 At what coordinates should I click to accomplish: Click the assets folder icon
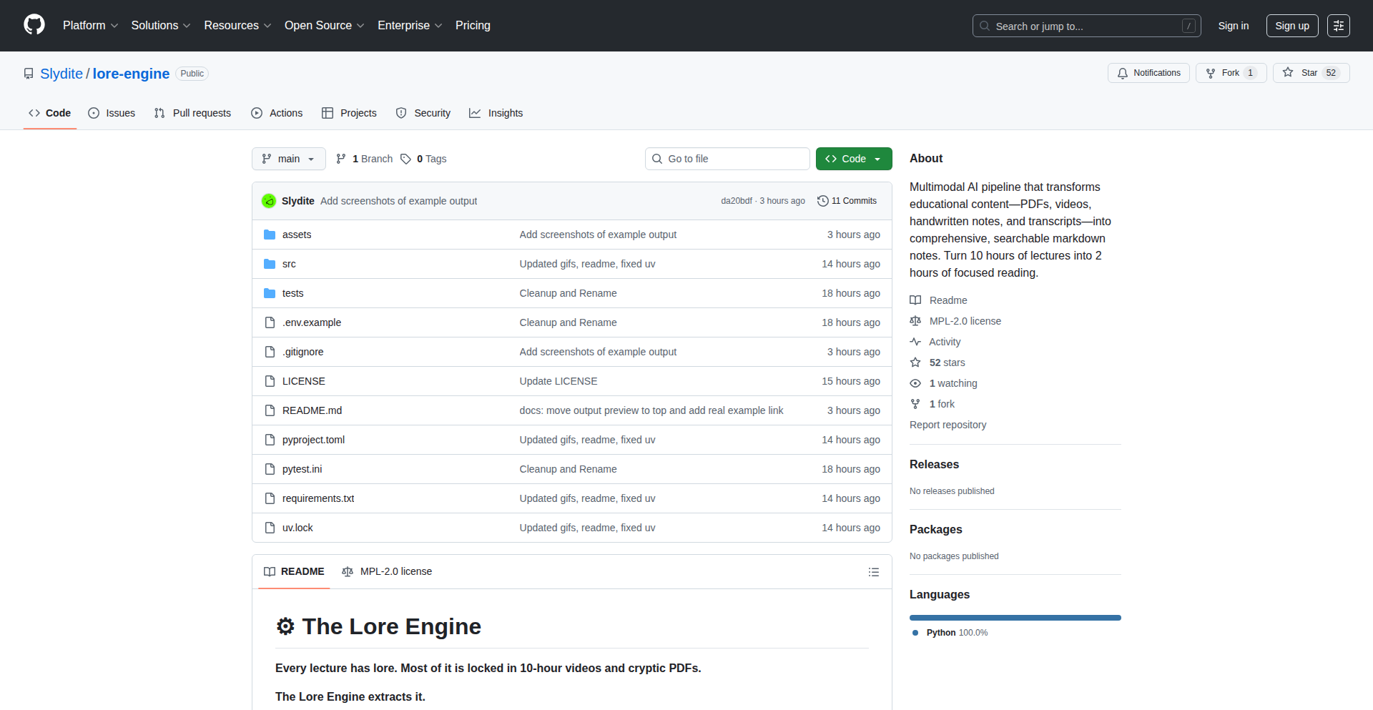(x=270, y=235)
